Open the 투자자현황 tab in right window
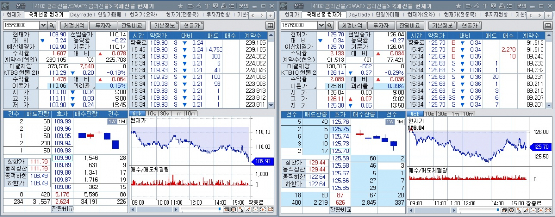Screen dimensions: 555x217 (495, 15)
